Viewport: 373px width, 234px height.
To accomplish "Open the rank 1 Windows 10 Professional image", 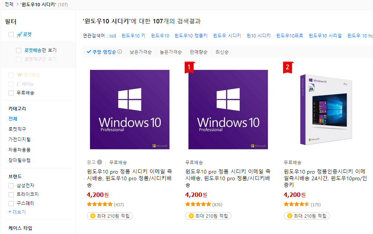I will point(228,109).
